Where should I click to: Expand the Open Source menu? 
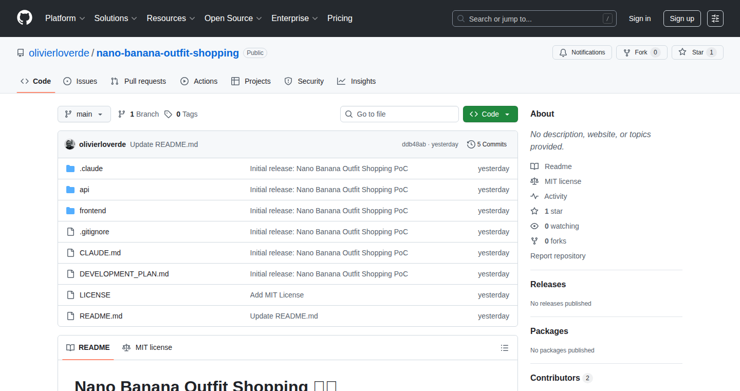(233, 18)
